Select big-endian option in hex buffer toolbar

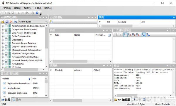148,35
